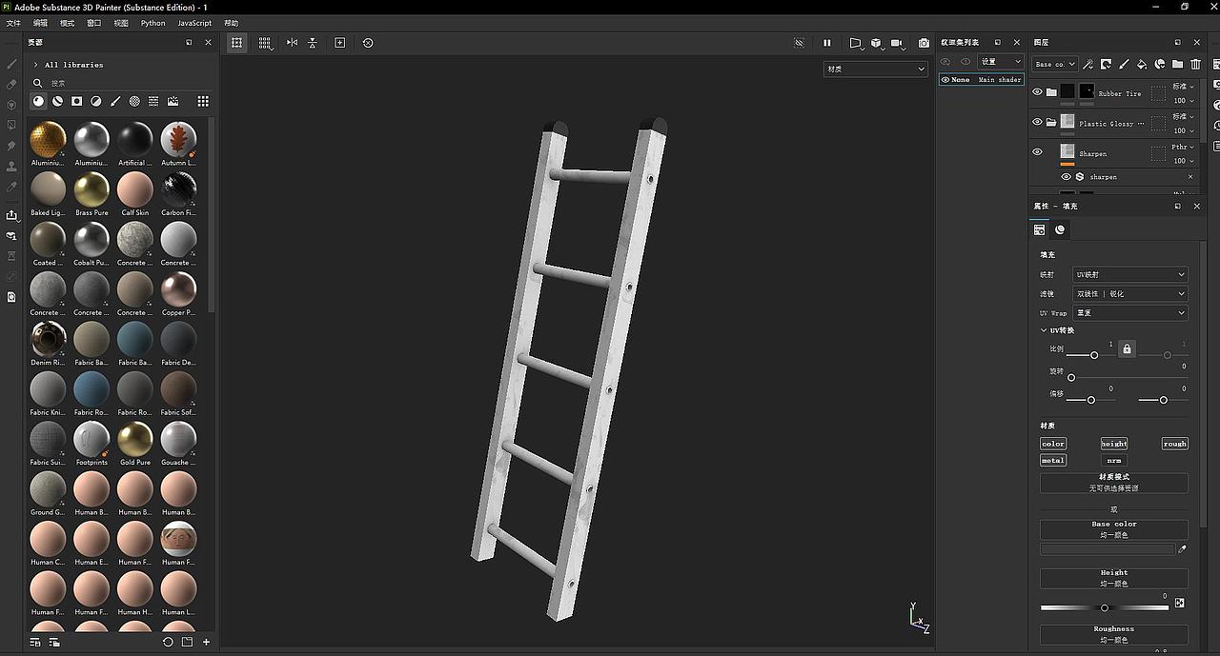This screenshot has height=656, width=1220.
Task: Hide the sharpen filter effect
Action: 1066,176
